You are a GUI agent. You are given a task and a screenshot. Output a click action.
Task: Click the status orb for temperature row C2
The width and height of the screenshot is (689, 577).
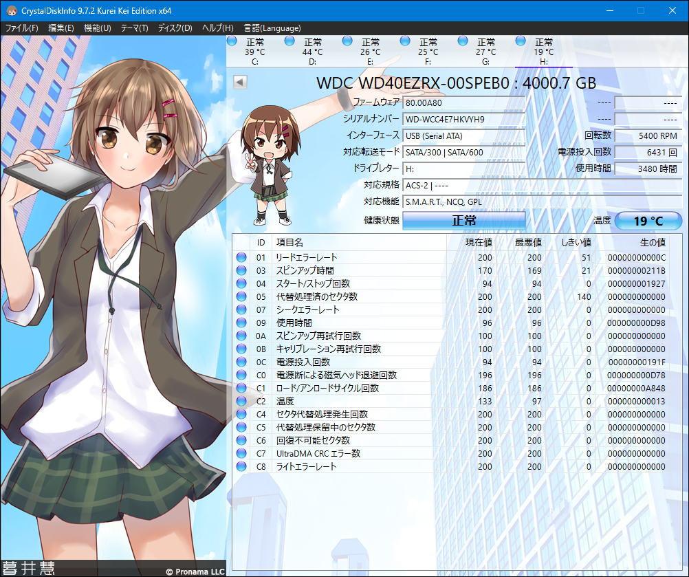click(241, 401)
